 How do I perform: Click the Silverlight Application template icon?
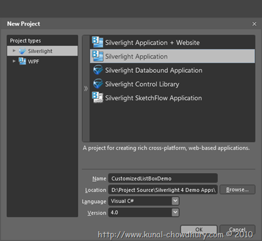(x=98, y=56)
